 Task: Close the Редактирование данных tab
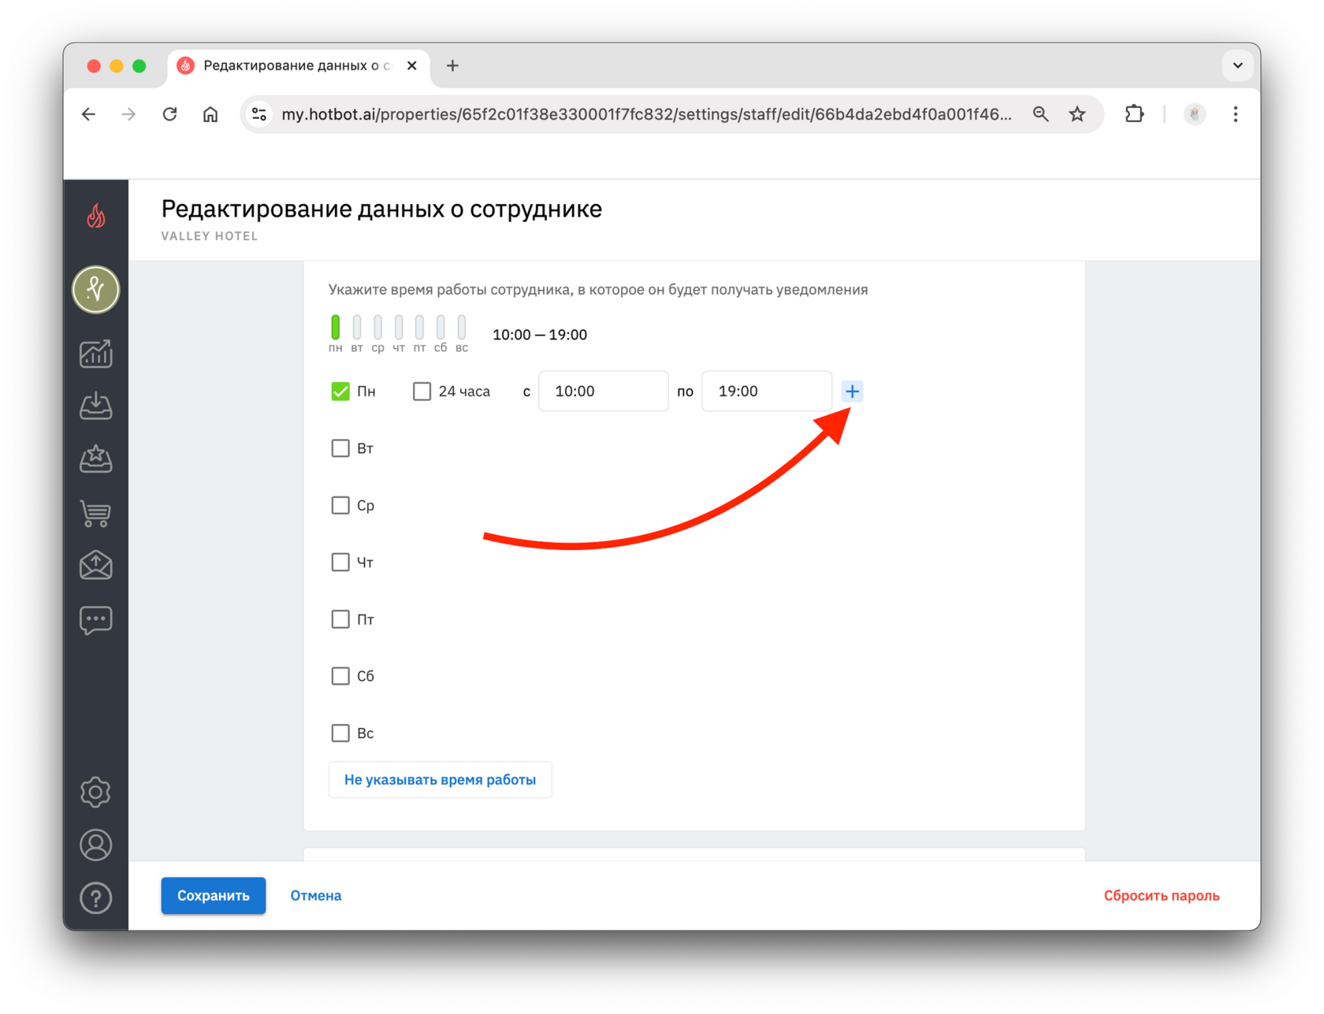(411, 65)
